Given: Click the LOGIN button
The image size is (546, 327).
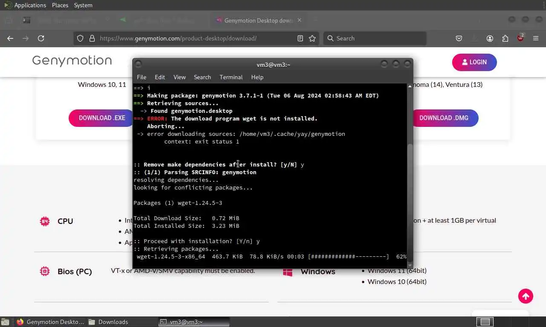Looking at the screenshot, I should click(x=474, y=62).
